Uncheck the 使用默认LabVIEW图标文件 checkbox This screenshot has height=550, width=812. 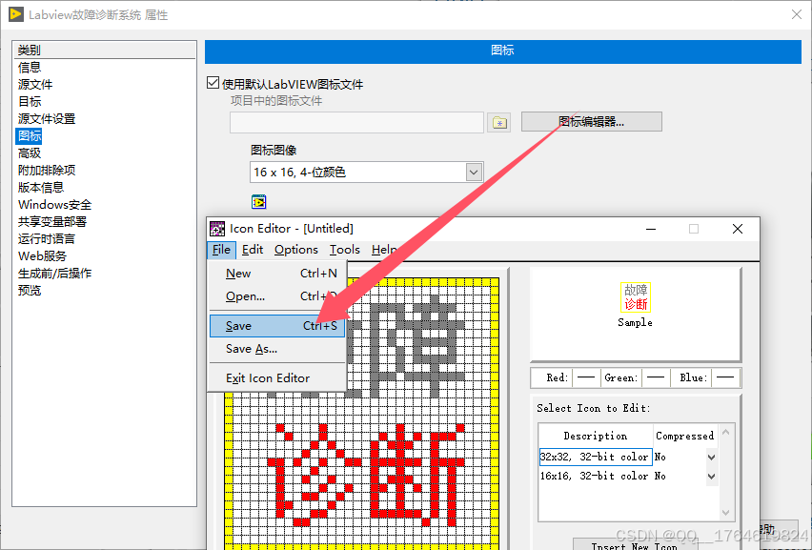pyautogui.click(x=213, y=83)
